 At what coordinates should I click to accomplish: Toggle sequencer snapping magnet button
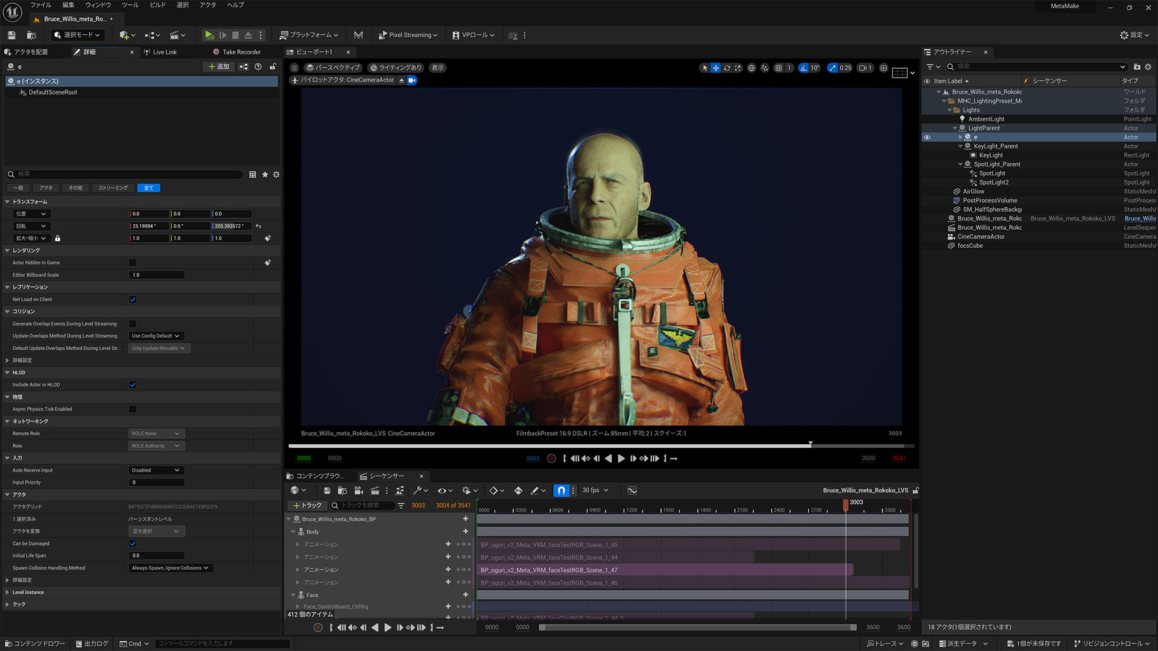point(561,491)
